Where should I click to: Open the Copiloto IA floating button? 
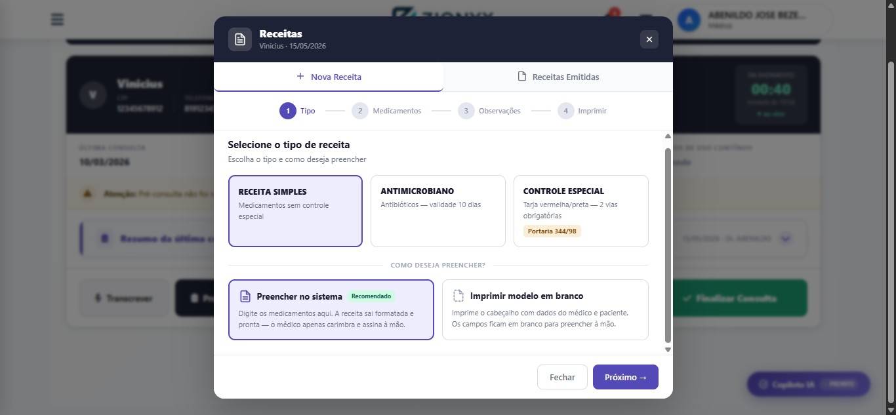(808, 384)
